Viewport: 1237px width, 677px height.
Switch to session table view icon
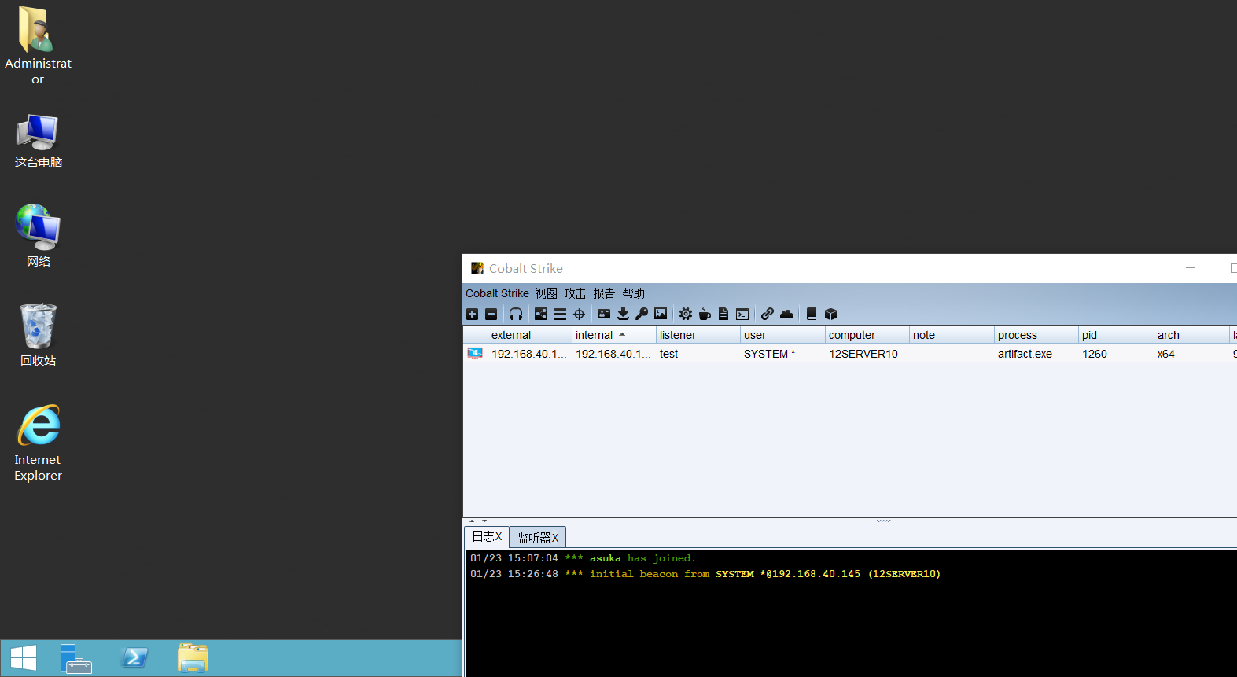560,314
